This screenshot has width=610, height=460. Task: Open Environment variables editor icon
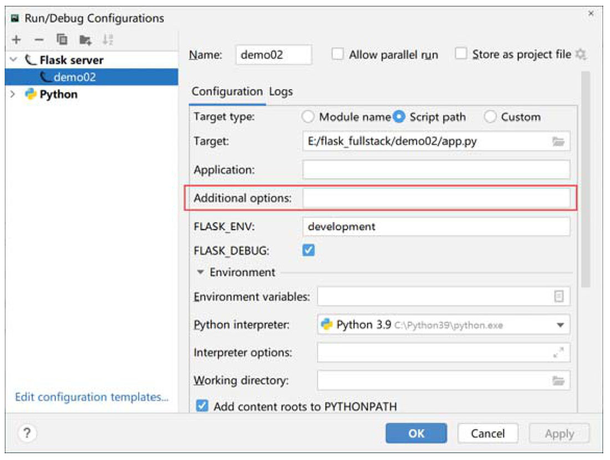[x=559, y=297]
